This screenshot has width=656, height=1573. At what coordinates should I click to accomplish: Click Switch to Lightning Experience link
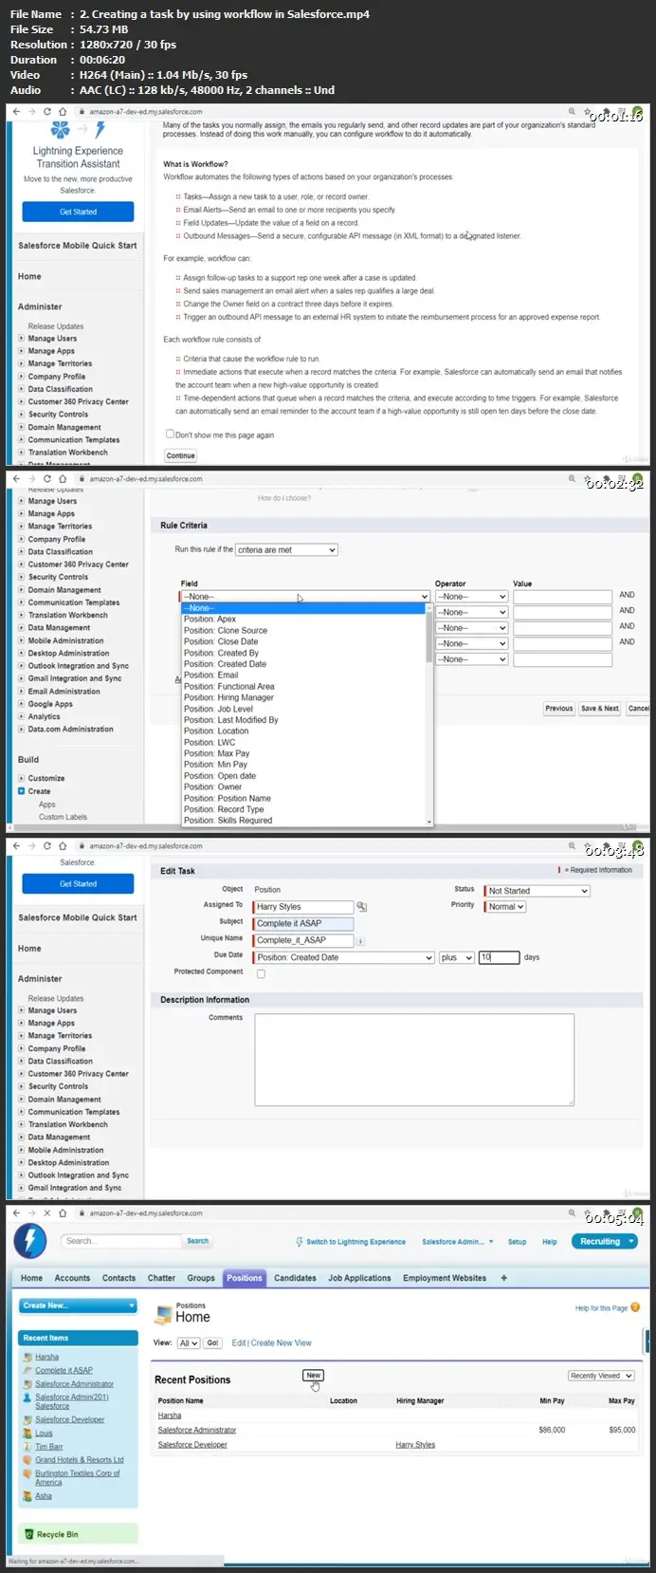point(355,1242)
